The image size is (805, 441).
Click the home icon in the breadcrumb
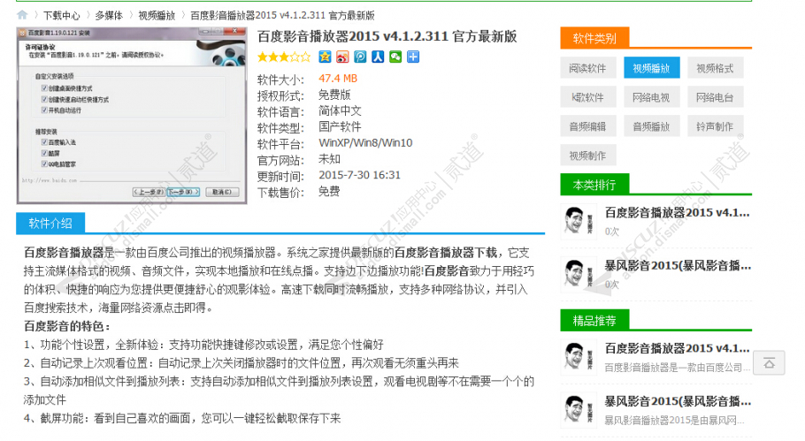[22, 15]
